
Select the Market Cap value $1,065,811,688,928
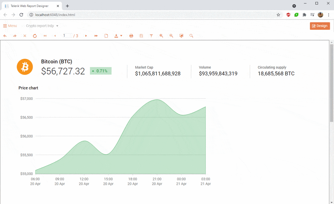point(158,74)
